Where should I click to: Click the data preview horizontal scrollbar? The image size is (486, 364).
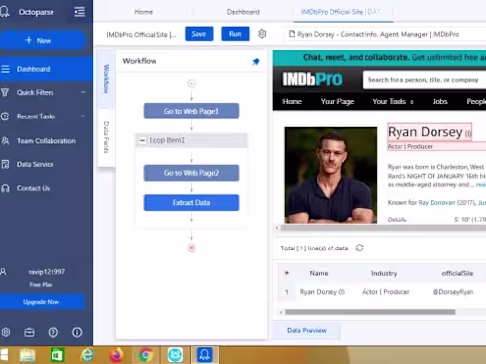(x=370, y=313)
